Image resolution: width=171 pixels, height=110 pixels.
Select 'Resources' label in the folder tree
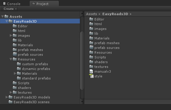click(x=26, y=59)
